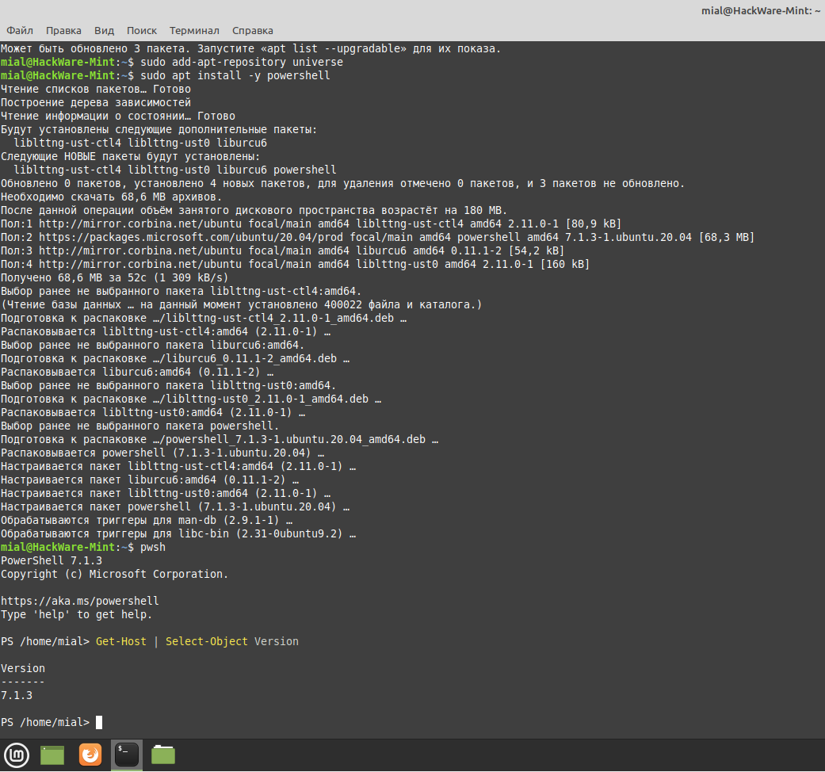Click the '(Чтение базы данных …' line
Screen dimensions: 825x772
tap(242, 304)
